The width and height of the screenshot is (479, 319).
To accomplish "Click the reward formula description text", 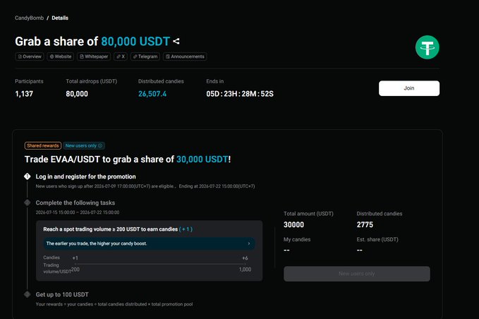I will coord(114,304).
